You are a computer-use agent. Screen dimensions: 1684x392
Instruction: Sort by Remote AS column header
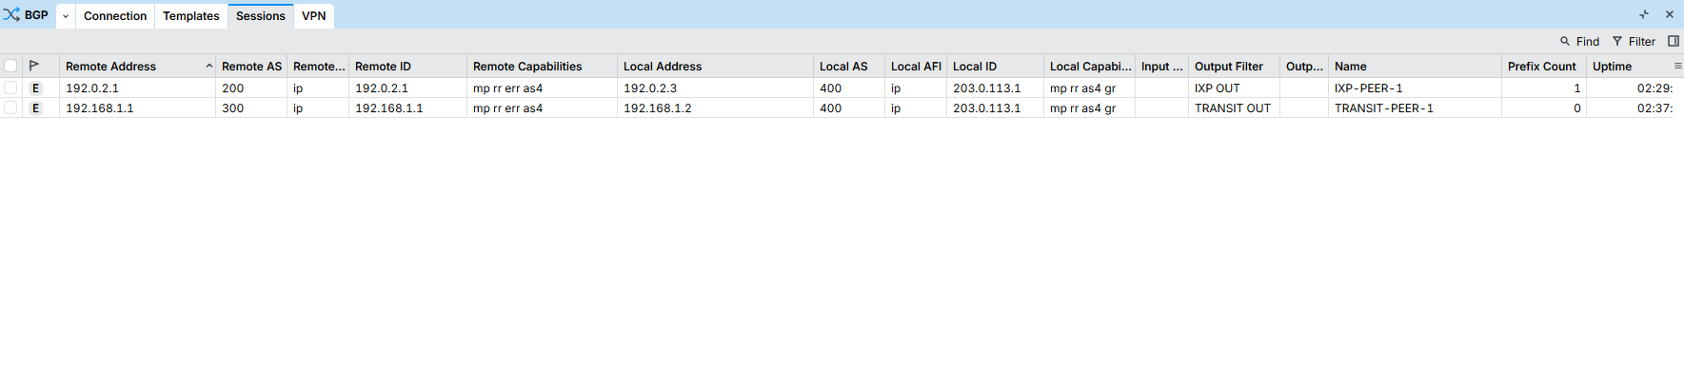251,67
